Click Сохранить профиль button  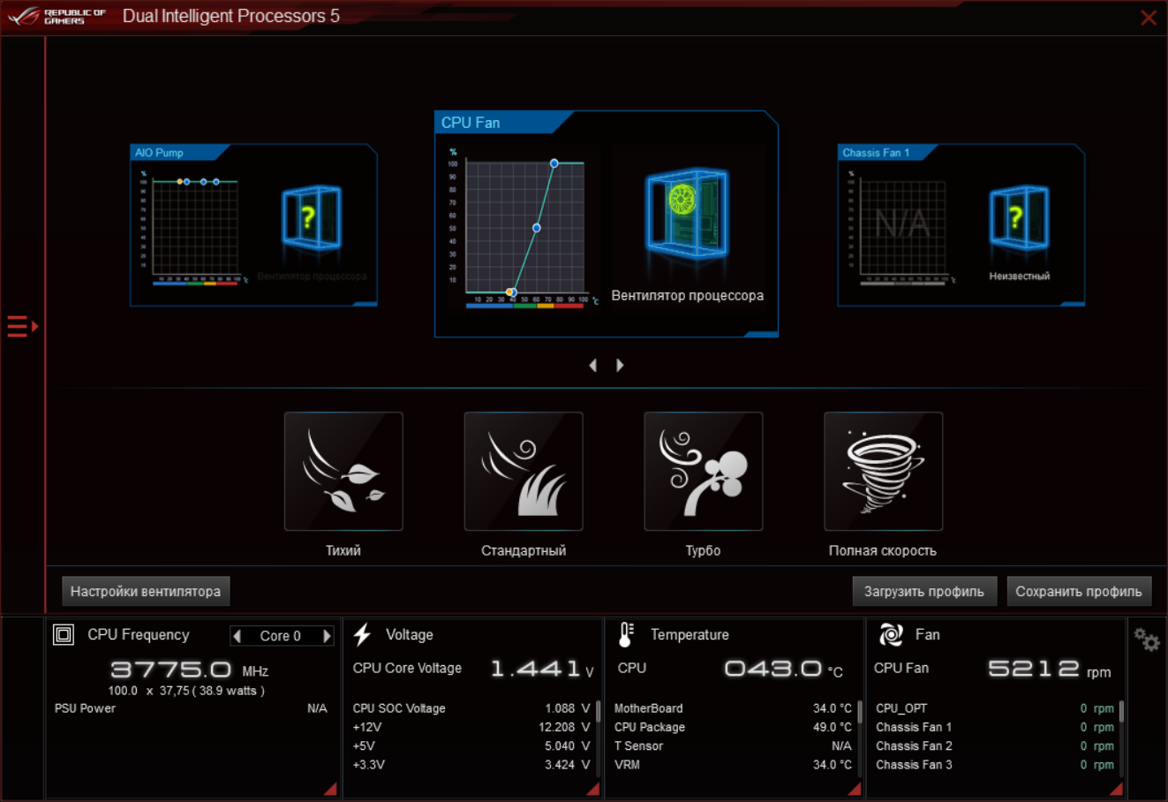[1079, 592]
